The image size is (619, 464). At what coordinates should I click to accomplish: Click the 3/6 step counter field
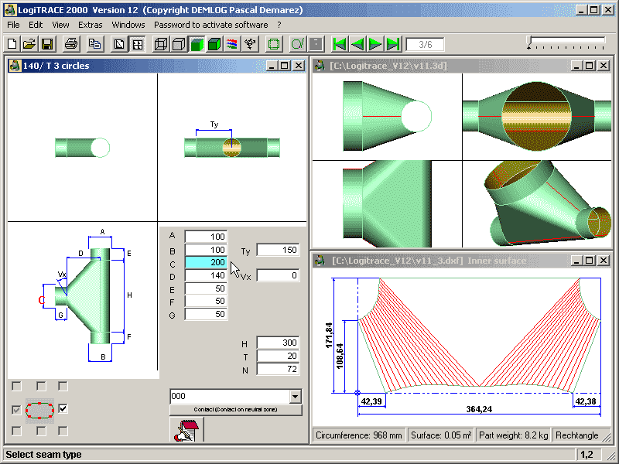[425, 45]
